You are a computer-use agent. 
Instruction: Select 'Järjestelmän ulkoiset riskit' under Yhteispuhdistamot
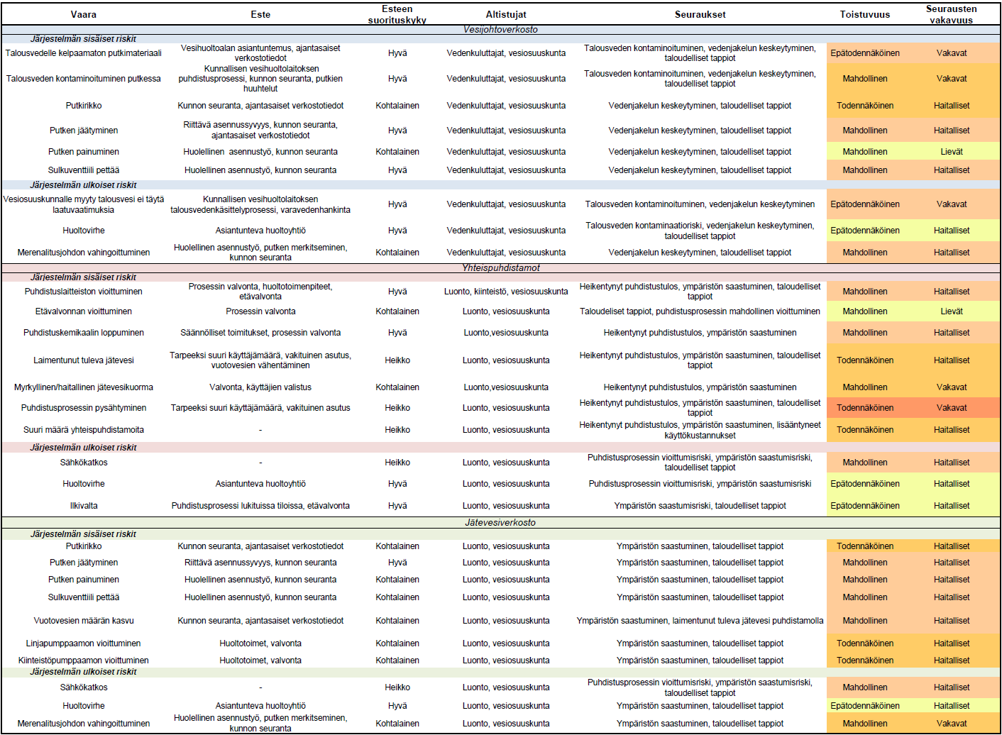click(x=84, y=448)
